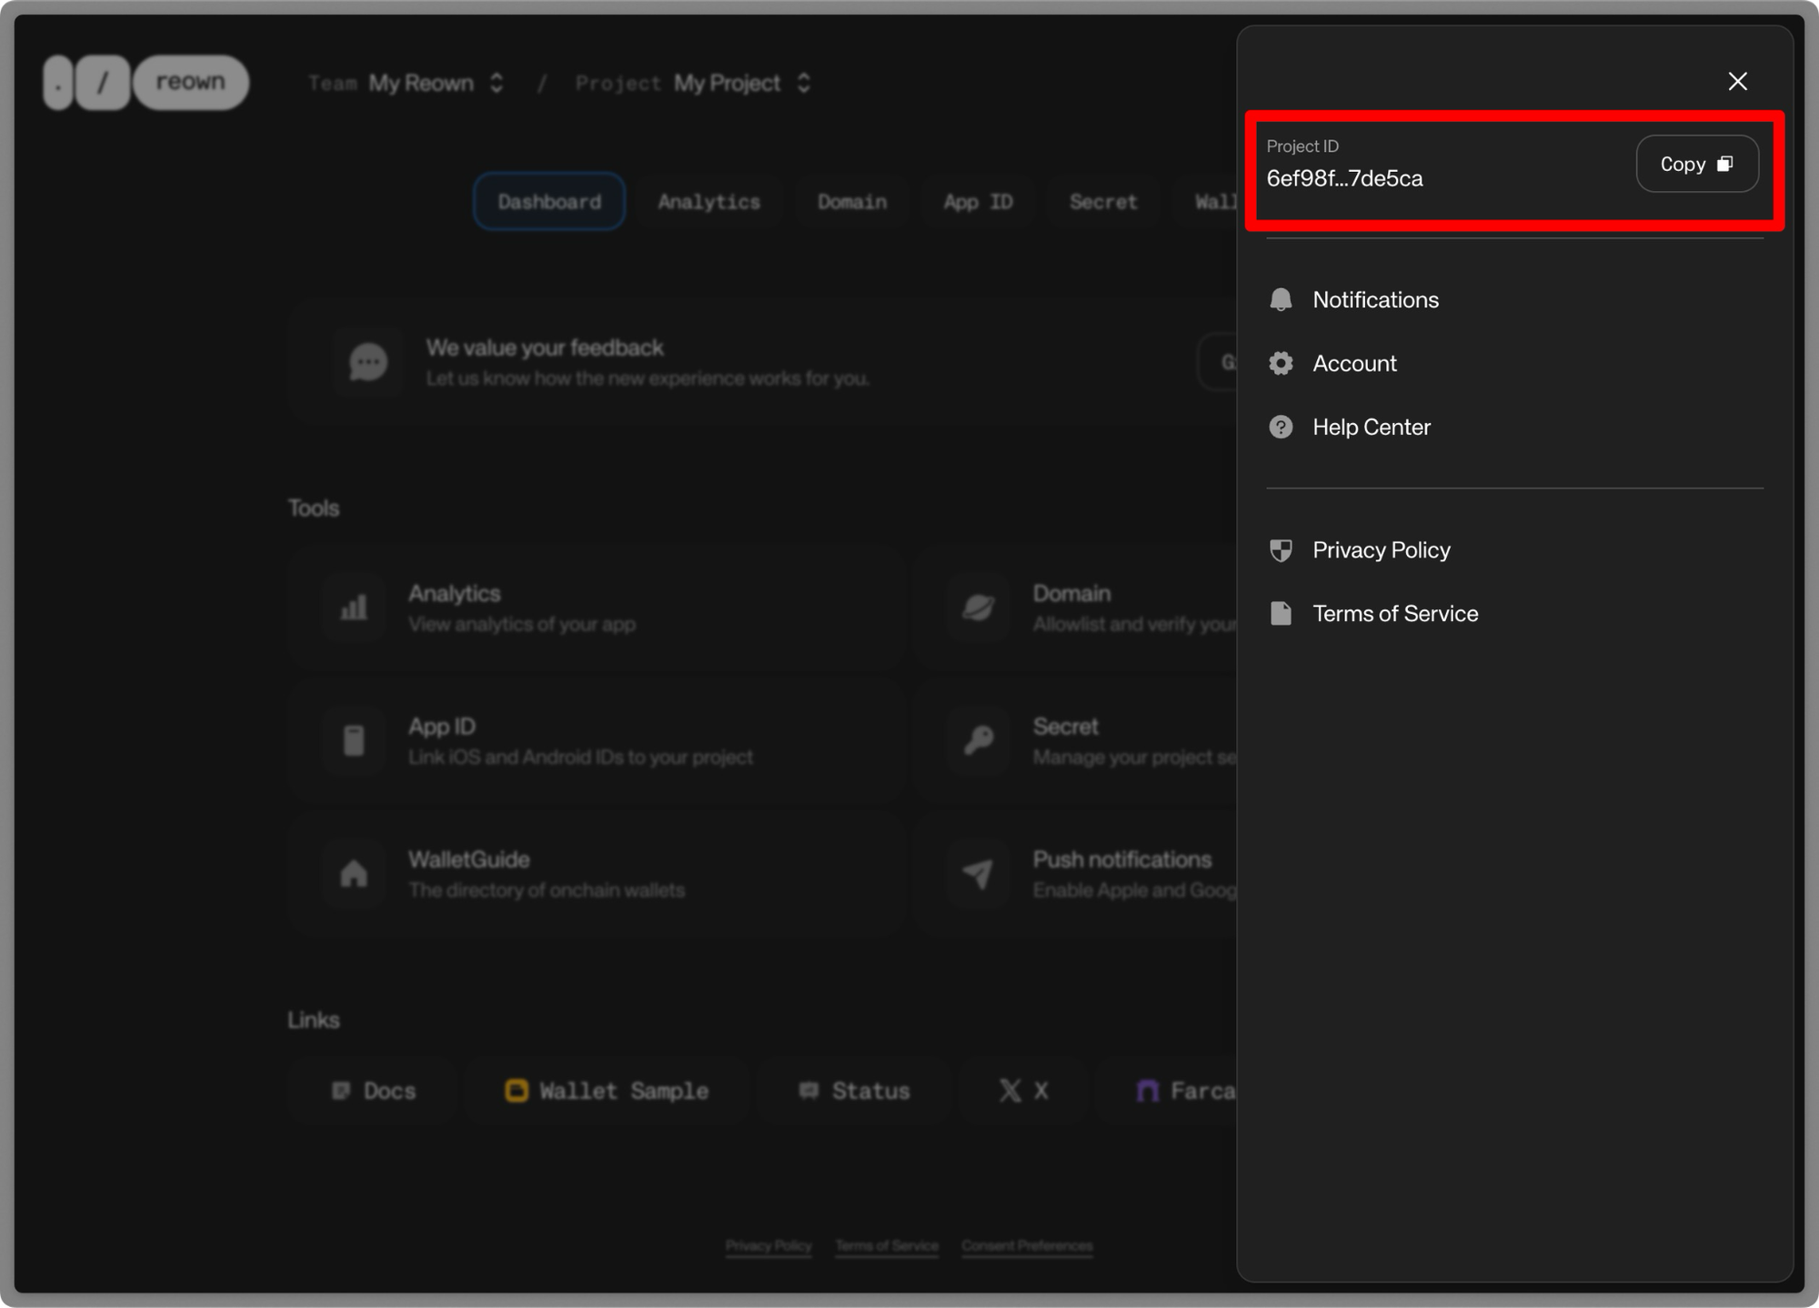Click the Domain planet icon
1819x1308 pixels.
tap(978, 608)
